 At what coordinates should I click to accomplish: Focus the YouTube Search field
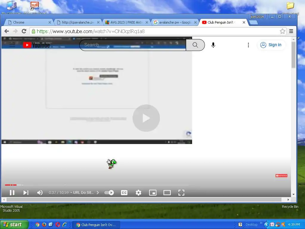[133, 45]
